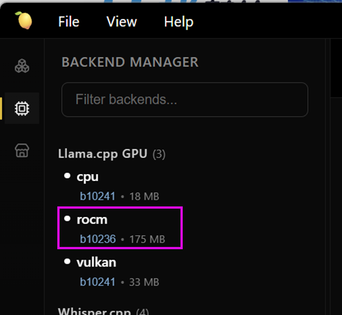The height and width of the screenshot is (315, 342).
Task: Open the marketplace store icon
Action: (22, 151)
